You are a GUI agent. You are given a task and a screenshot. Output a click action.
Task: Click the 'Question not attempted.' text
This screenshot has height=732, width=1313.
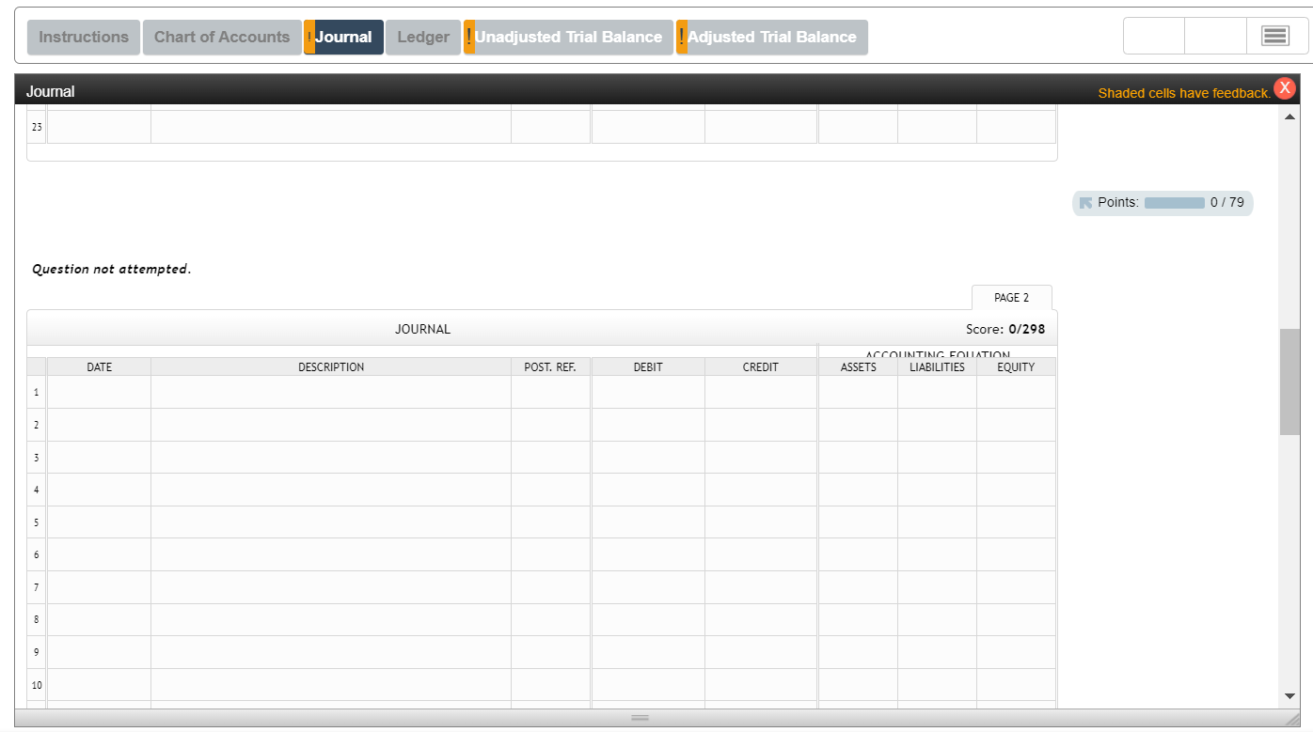tap(111, 270)
